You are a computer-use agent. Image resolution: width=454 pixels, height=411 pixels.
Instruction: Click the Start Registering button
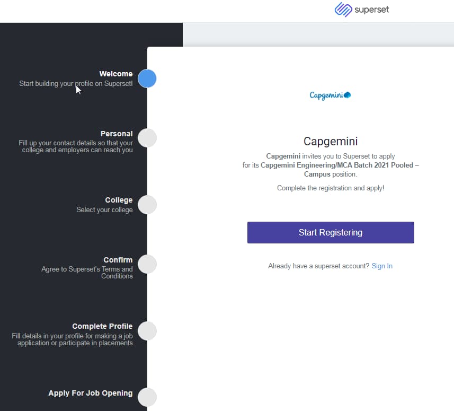(x=331, y=232)
